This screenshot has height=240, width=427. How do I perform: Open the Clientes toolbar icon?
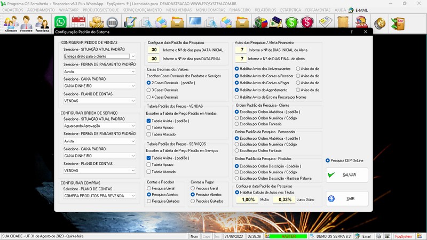(11, 23)
